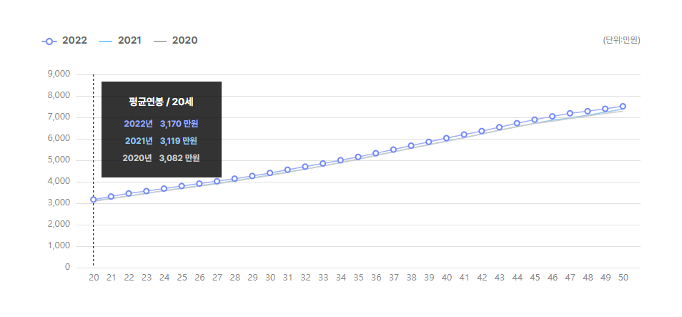The height and width of the screenshot is (317, 682).
Task: Click the 단위:만원 unit label
Action: (x=621, y=41)
